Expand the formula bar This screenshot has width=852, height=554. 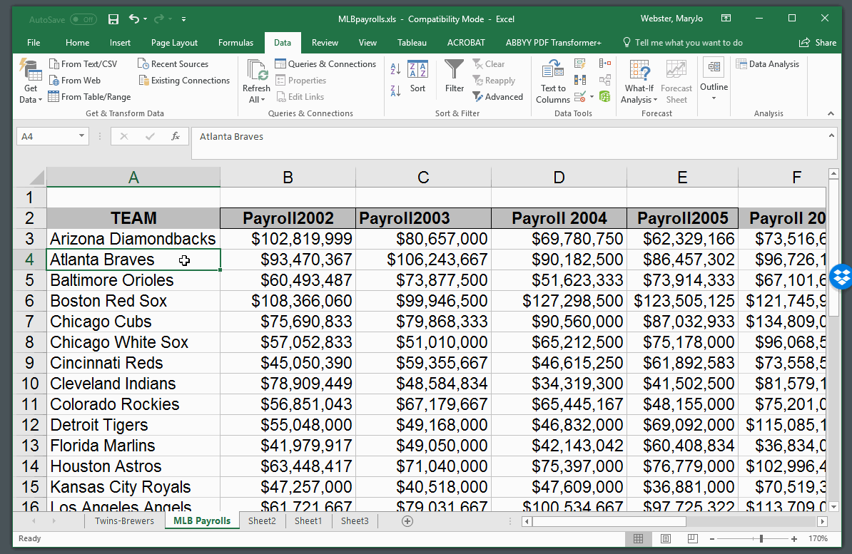pos(831,135)
